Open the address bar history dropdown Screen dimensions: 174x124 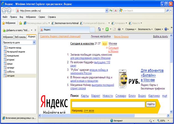107,11
